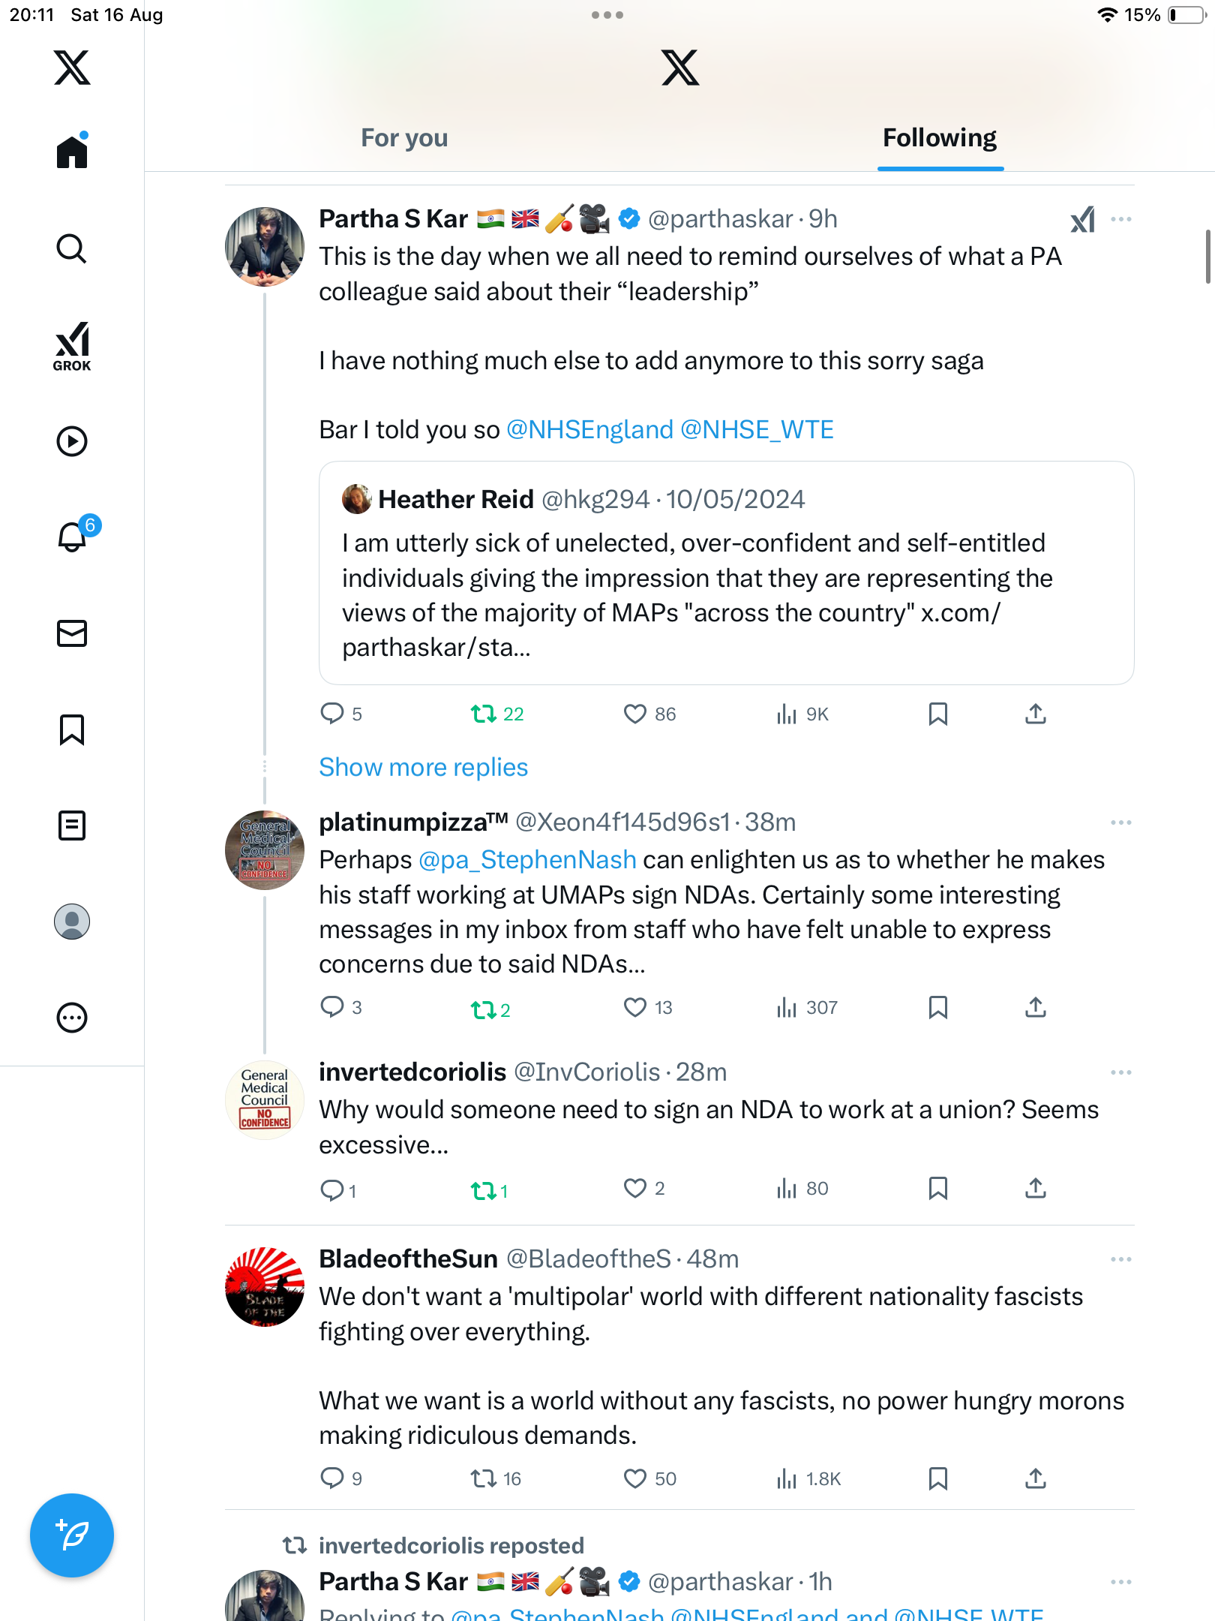Open the sidebar Bookmarks icon
This screenshot has width=1215, height=1621.
[x=72, y=729]
